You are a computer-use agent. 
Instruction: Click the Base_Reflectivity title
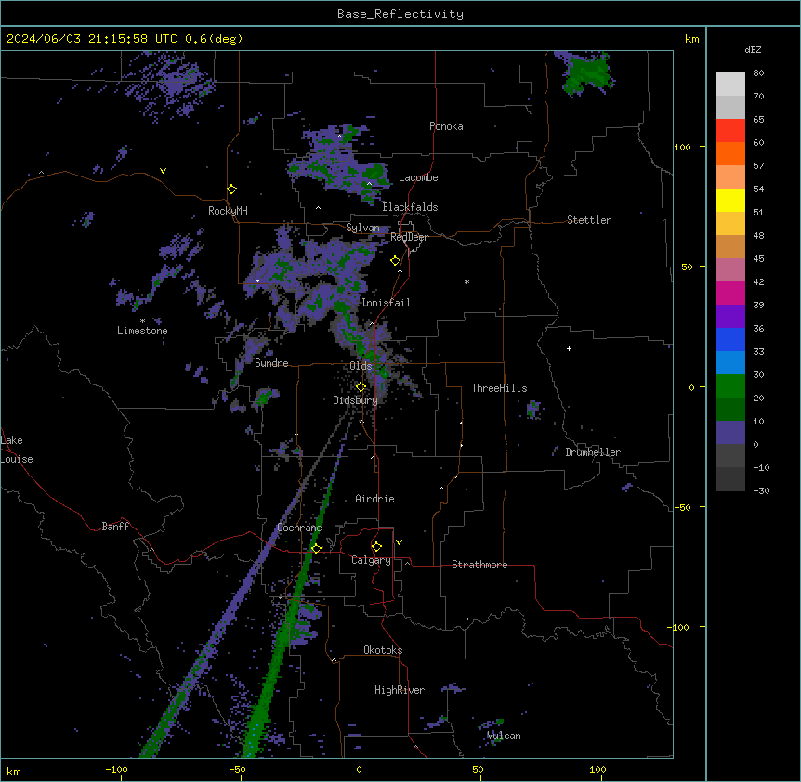(x=400, y=14)
